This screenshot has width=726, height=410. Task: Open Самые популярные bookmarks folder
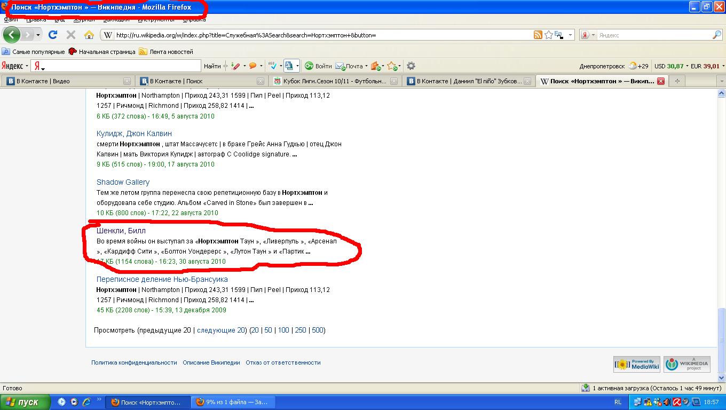(x=33, y=52)
